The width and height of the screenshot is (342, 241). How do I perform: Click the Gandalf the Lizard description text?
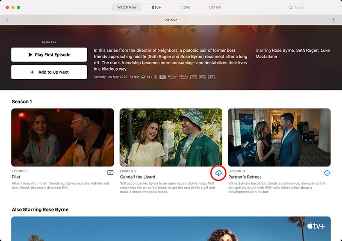[168, 187]
